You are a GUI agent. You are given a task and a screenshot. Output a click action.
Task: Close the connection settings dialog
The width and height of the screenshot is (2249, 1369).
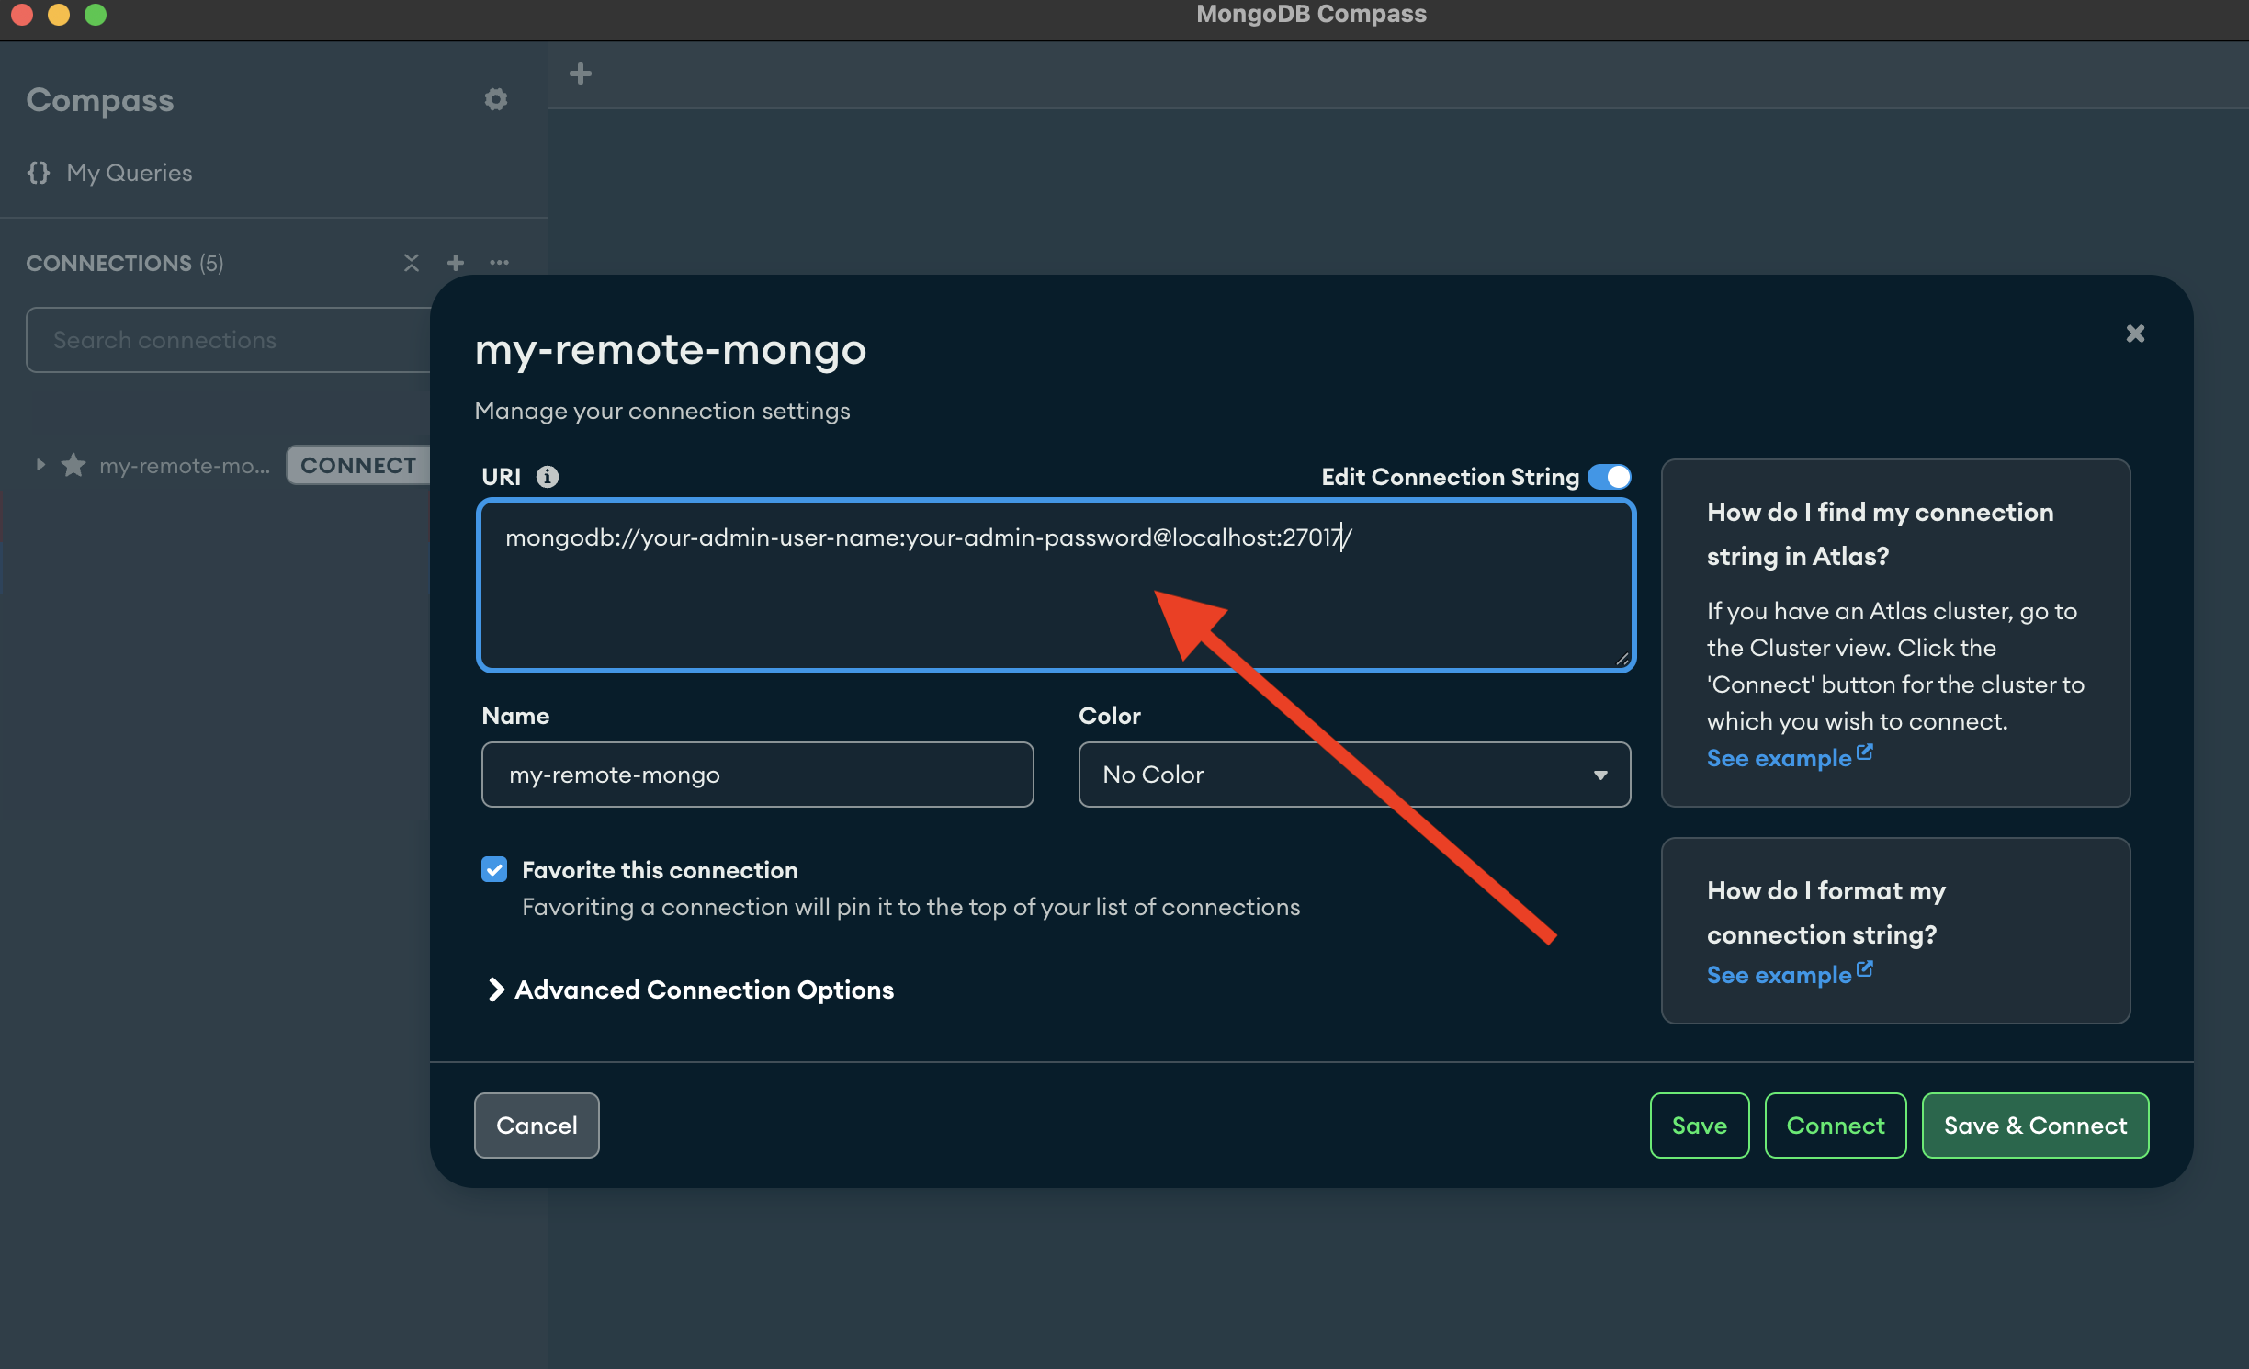[2135, 334]
